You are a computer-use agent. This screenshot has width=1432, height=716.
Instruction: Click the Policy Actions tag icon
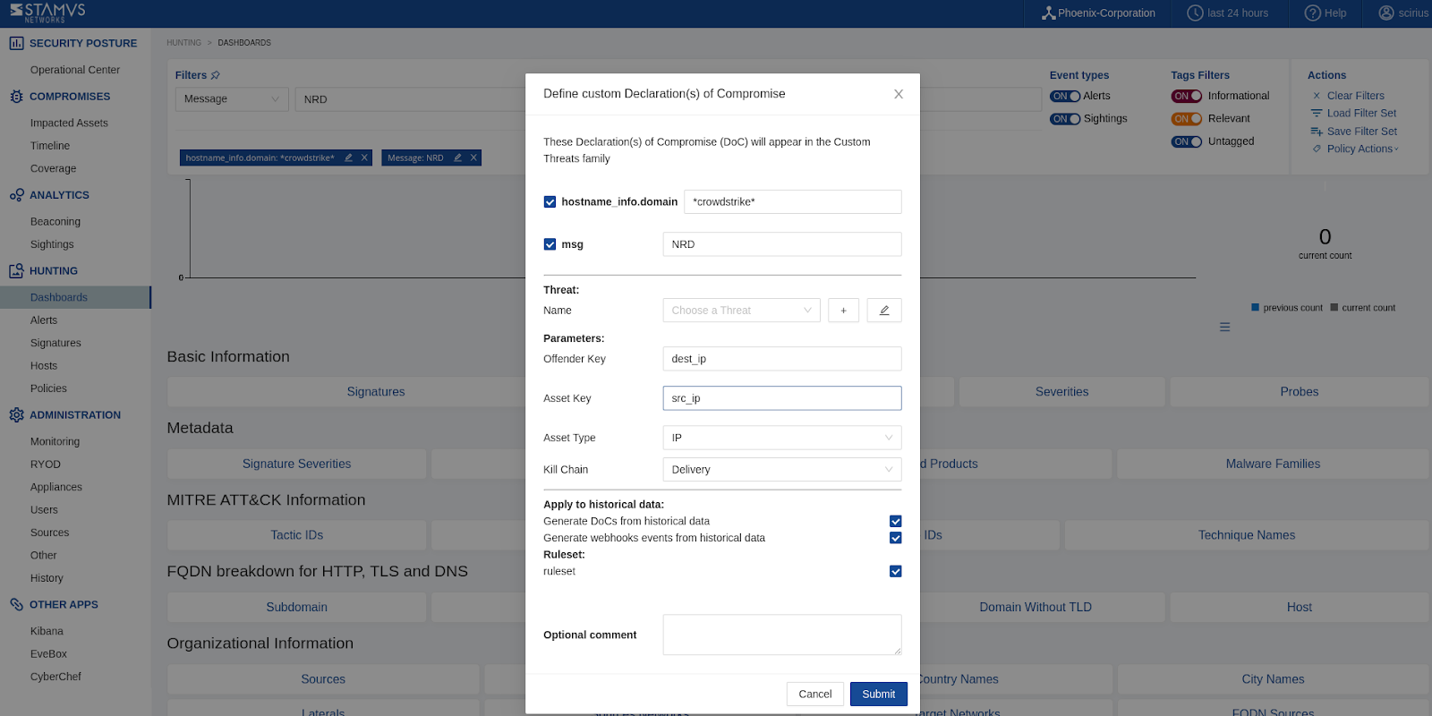click(x=1317, y=149)
